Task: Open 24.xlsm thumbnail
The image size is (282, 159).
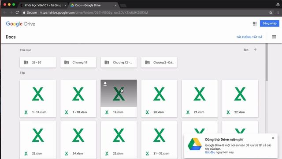Action: pyautogui.click(x=78, y=135)
